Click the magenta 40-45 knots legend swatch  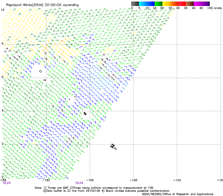(198, 4)
